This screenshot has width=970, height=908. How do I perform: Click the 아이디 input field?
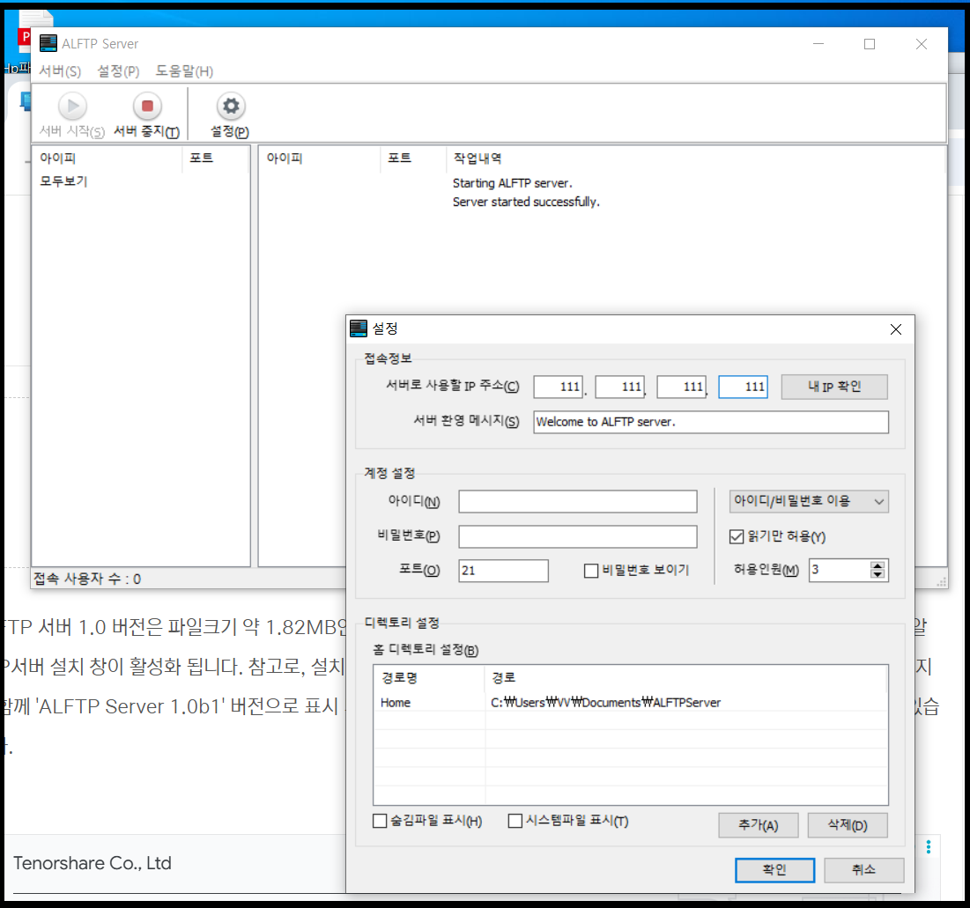tap(578, 501)
